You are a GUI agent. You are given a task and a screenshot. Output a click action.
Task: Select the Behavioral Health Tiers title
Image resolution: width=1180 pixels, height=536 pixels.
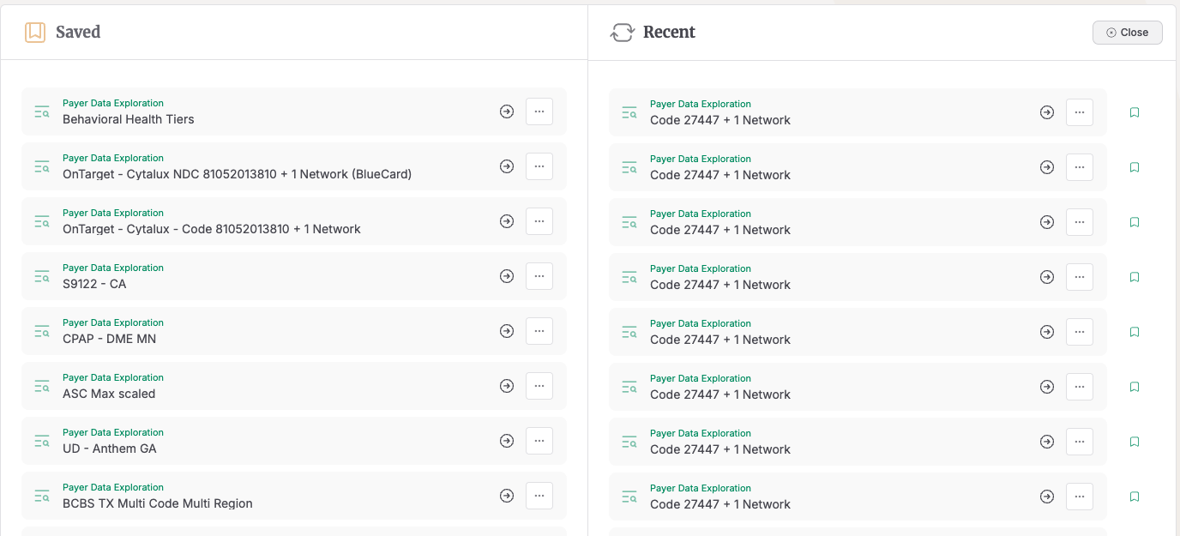[129, 119]
